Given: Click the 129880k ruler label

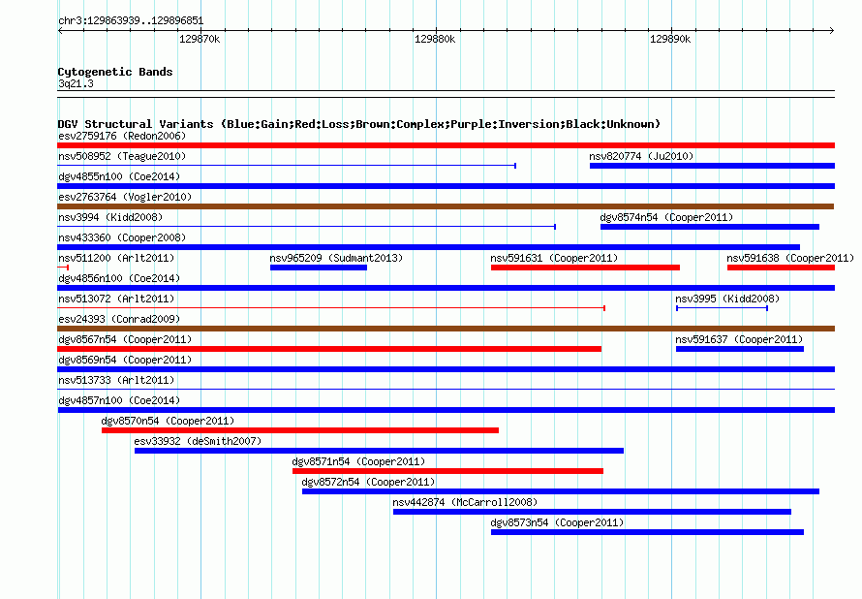Looking at the screenshot, I should click(x=435, y=39).
